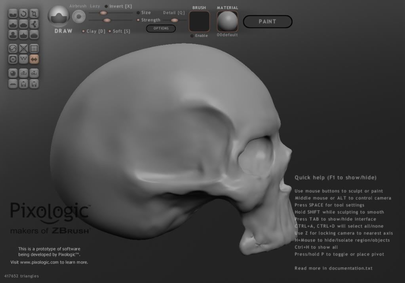Image resolution: width=405 pixels, height=283 pixels.
Task: Click the brush Size slider handle
Action: tap(103, 13)
